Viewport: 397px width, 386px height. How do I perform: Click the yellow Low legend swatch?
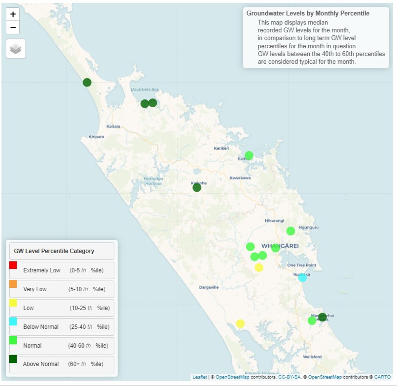click(13, 303)
